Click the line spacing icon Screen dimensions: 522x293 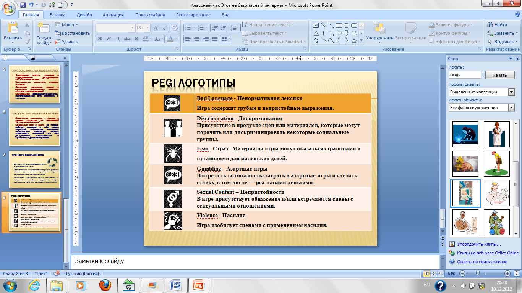[x=235, y=28]
